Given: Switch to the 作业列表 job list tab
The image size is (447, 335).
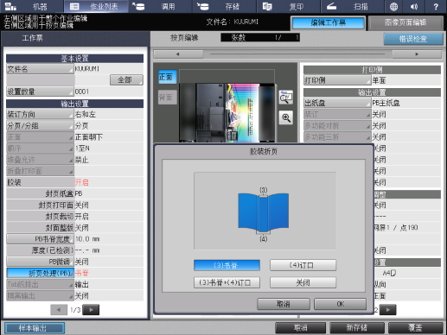Looking at the screenshot, I should point(96,6).
